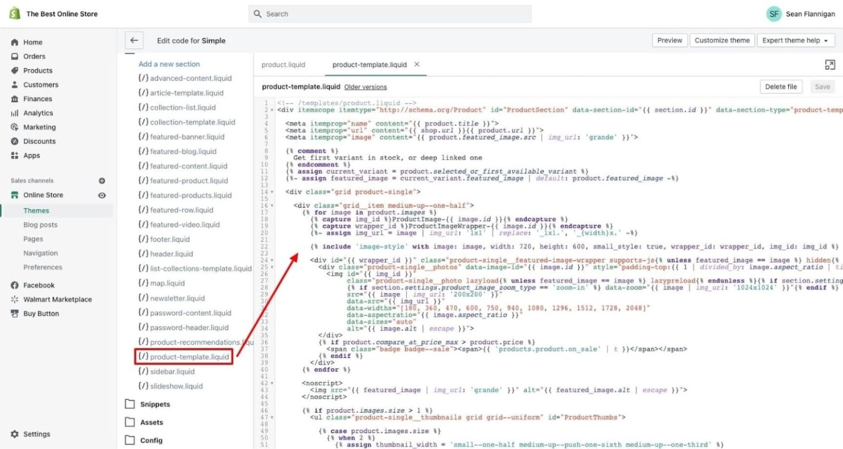Expand the code editor to fullscreen
The width and height of the screenshot is (843, 449).
click(830, 65)
